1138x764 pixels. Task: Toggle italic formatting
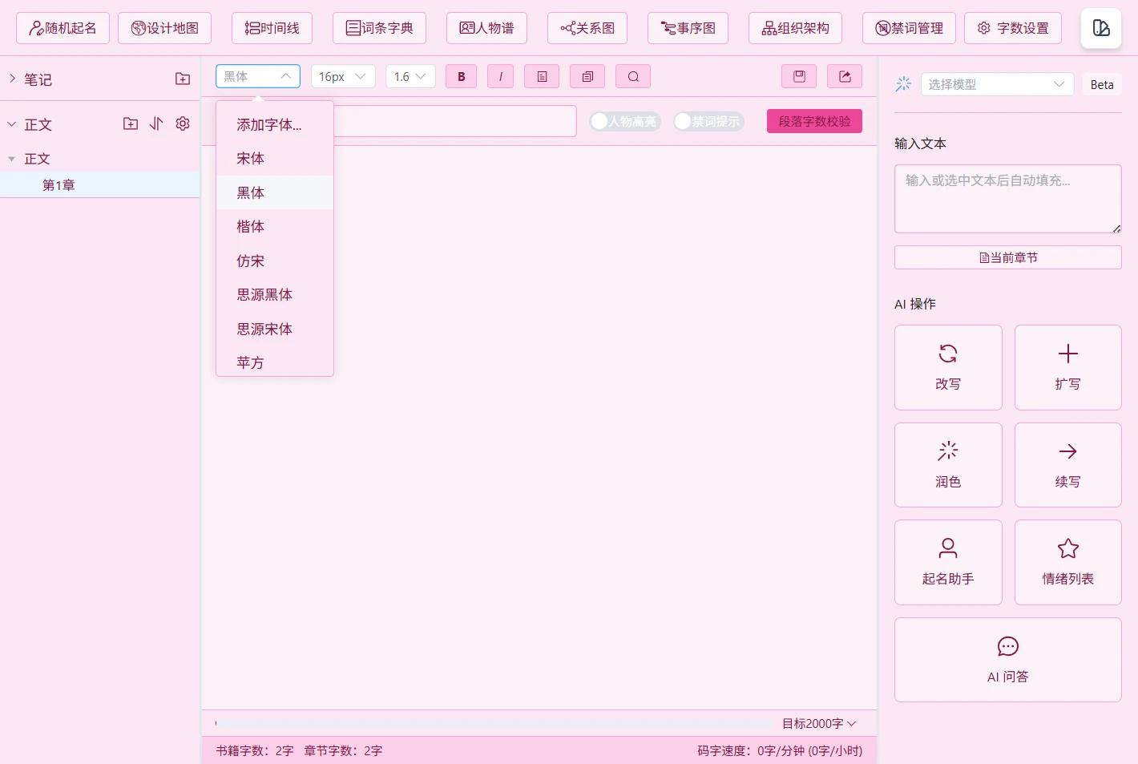pyautogui.click(x=500, y=76)
